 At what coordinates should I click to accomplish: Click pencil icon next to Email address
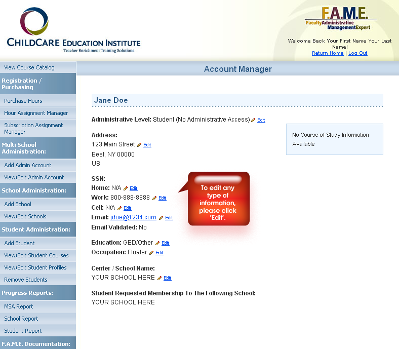coord(161,218)
